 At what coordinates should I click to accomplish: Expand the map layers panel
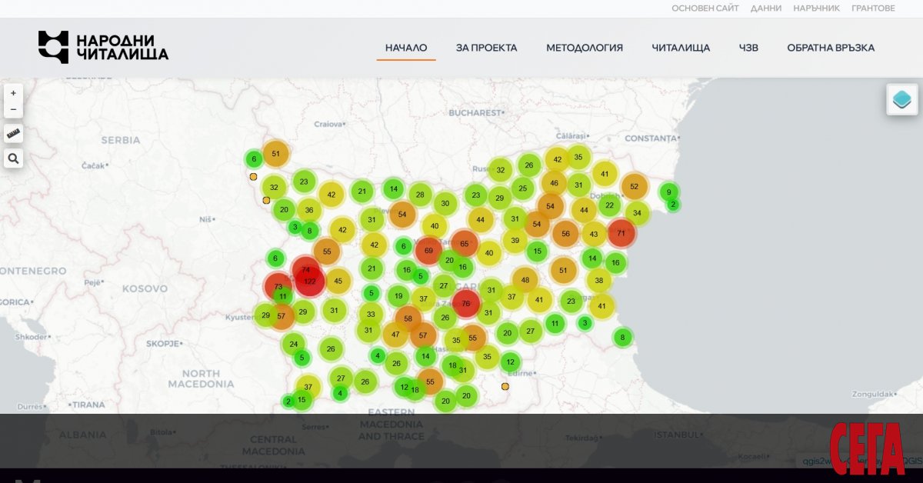click(x=901, y=99)
